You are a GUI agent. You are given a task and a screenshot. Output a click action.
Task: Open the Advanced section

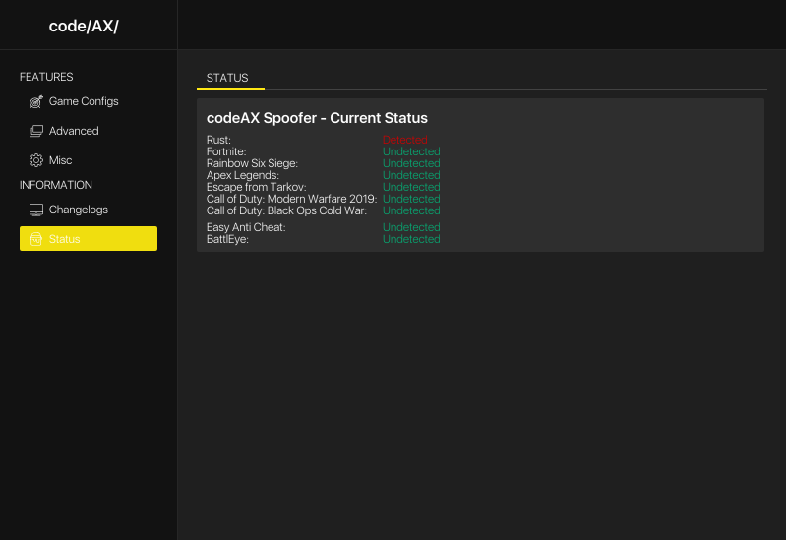pos(89,131)
